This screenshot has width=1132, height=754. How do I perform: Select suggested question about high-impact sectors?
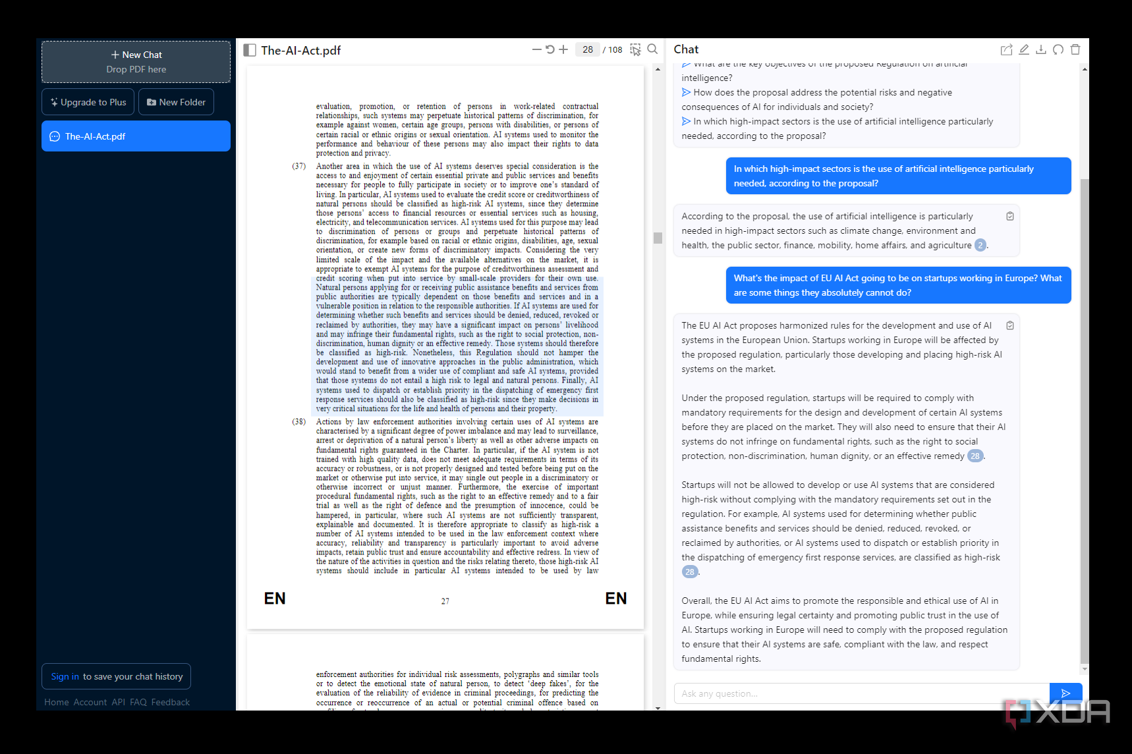pyautogui.click(x=837, y=128)
